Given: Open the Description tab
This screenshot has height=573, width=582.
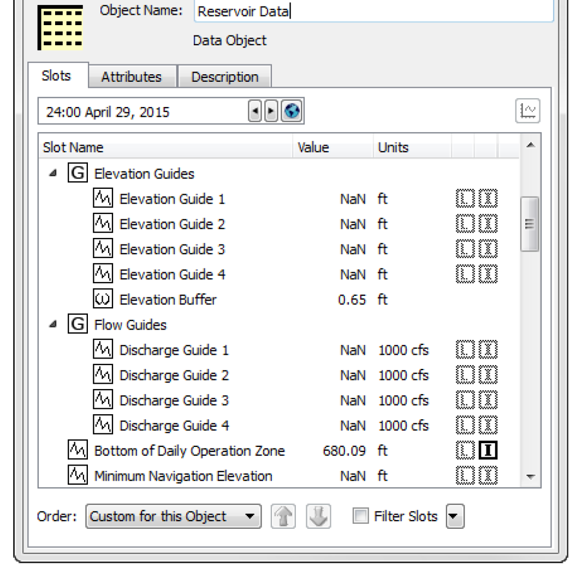Looking at the screenshot, I should coord(224,77).
